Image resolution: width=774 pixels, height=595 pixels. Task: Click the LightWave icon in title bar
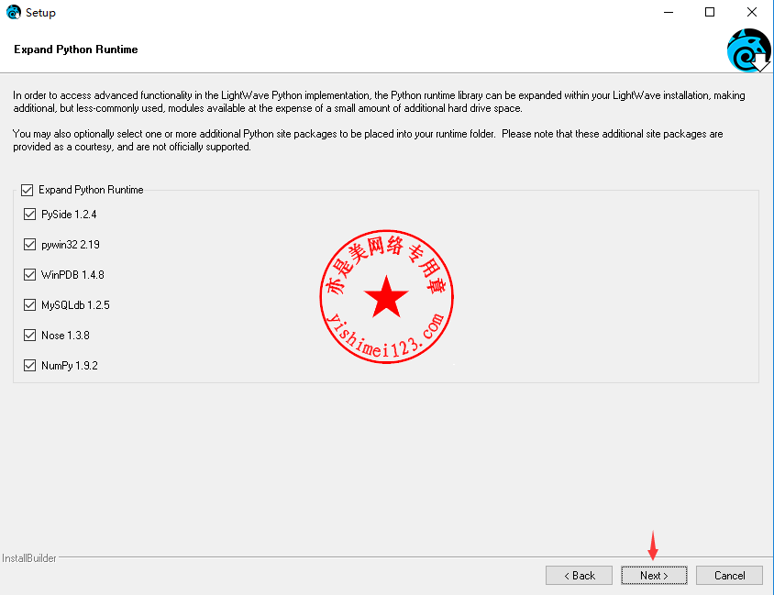pyautogui.click(x=14, y=12)
